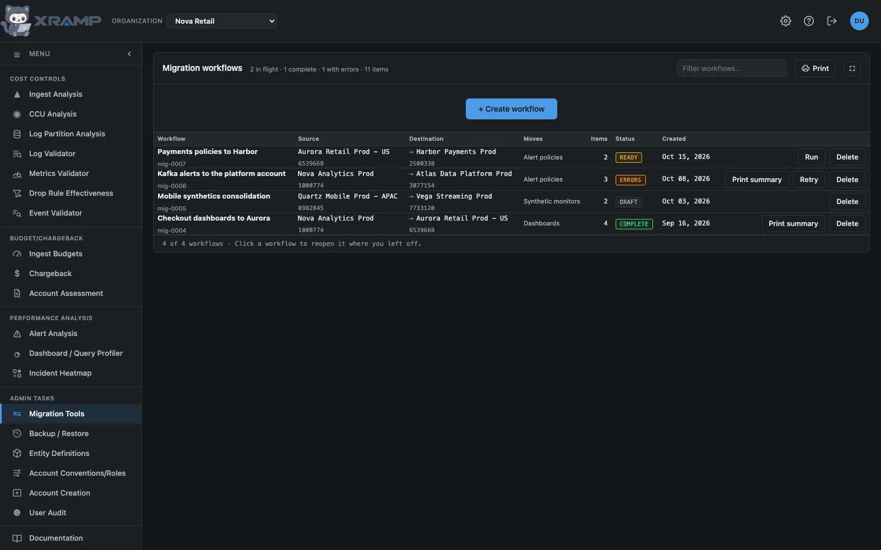Print summary for Checkout dashboards to Aurora

point(793,224)
